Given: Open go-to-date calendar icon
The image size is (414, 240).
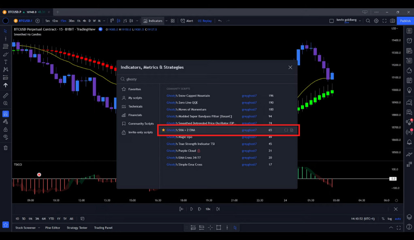Looking at the screenshot, I should pos(82,219).
